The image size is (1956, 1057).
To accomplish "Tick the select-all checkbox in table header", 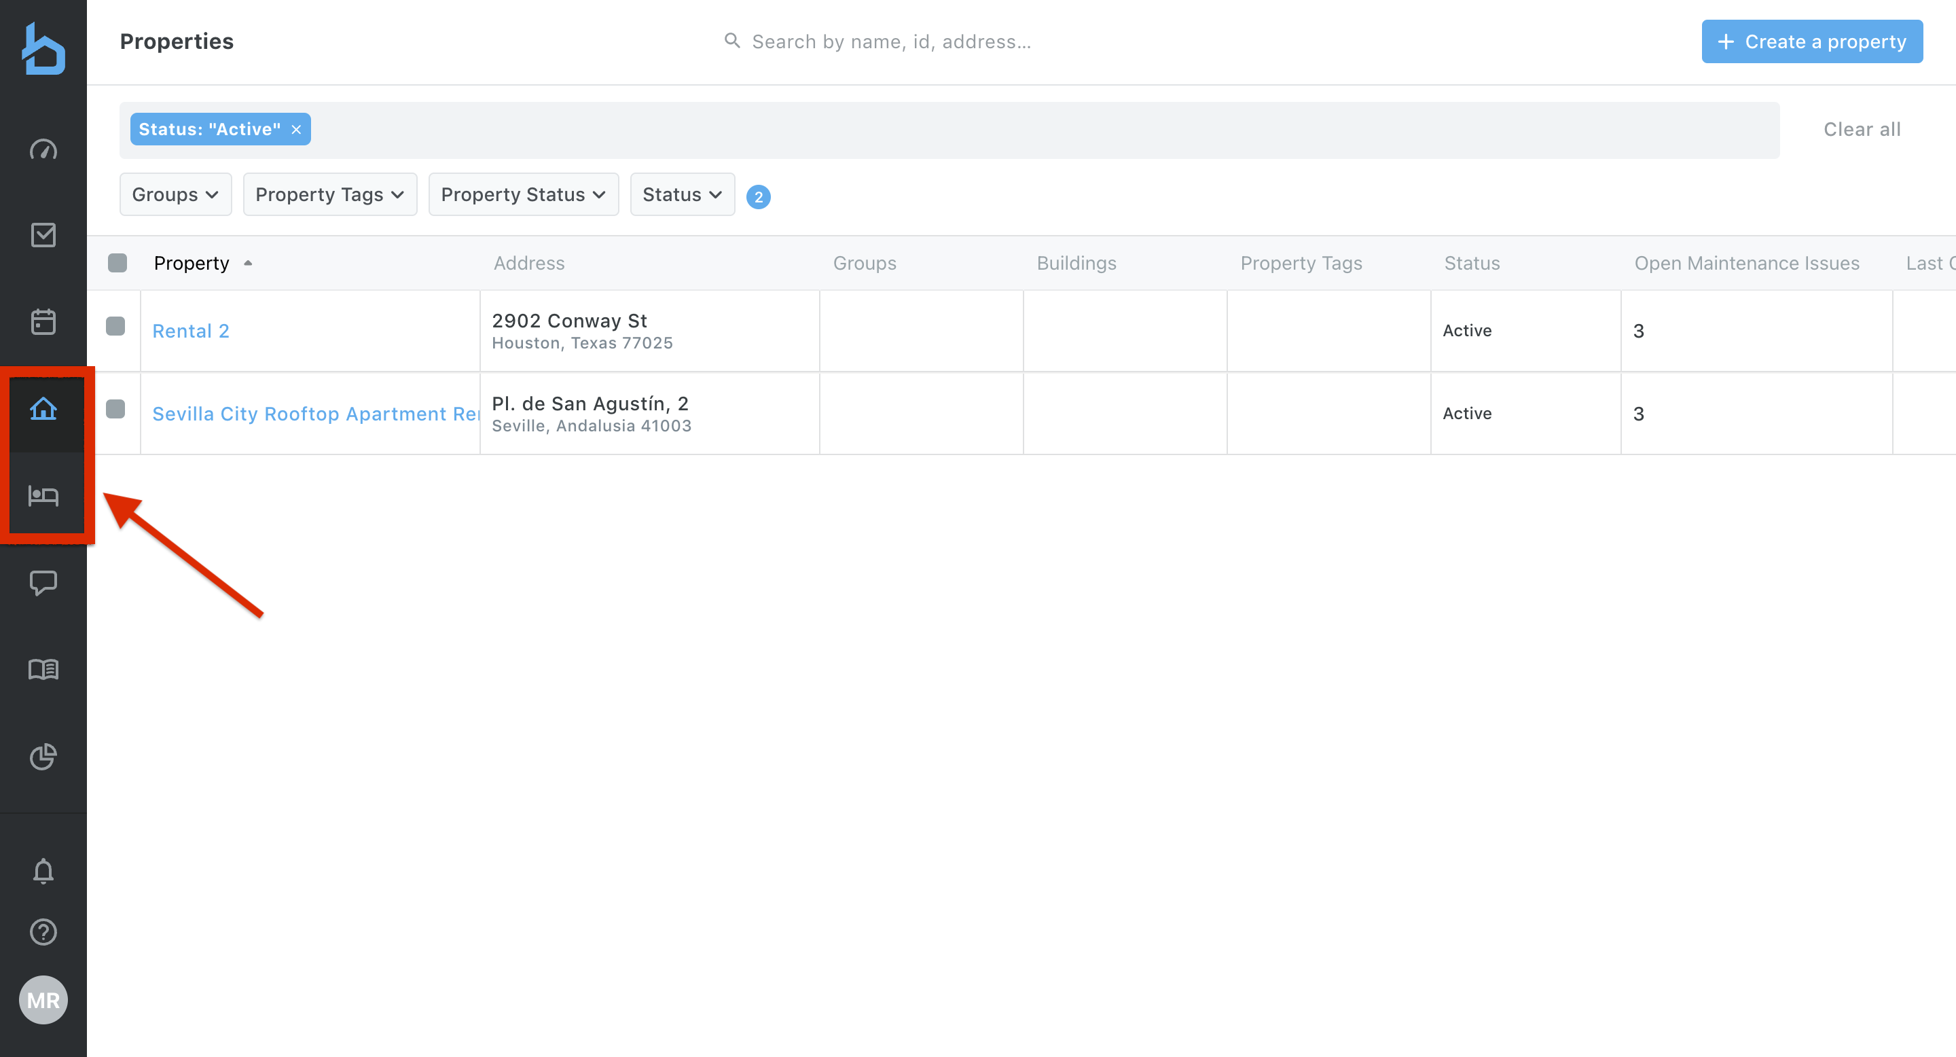I will 117,263.
